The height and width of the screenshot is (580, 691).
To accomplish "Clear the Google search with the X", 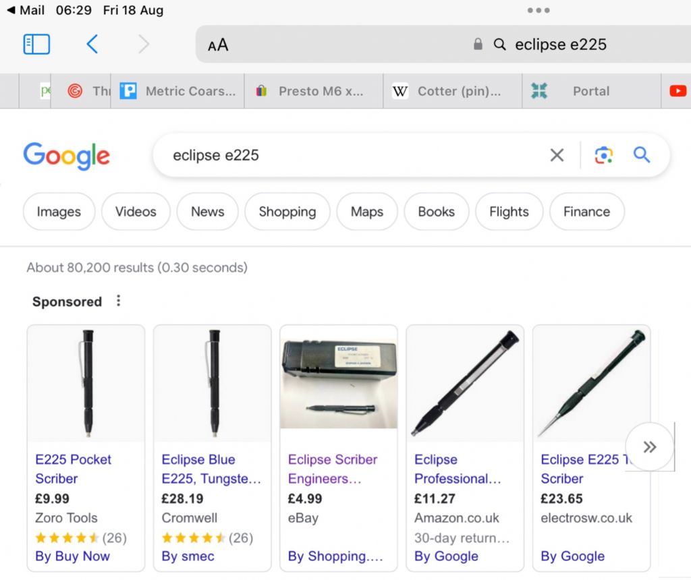I will click(557, 155).
